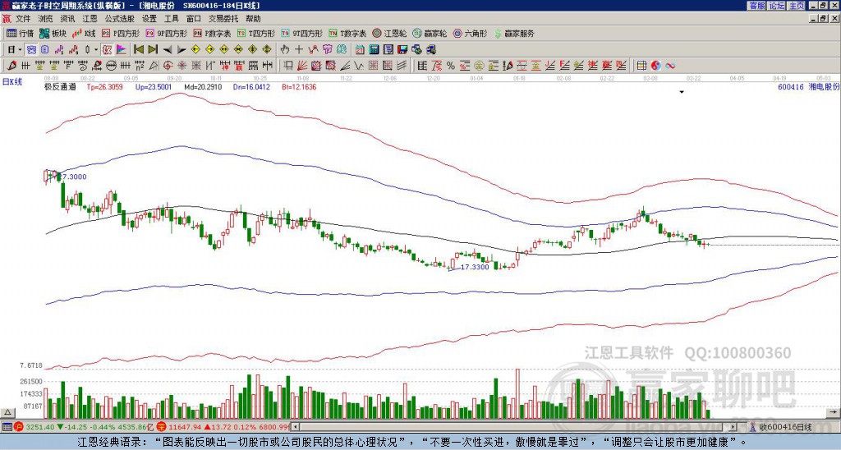Click the 日K线 chart label
841x450 pixels.
click(x=11, y=81)
